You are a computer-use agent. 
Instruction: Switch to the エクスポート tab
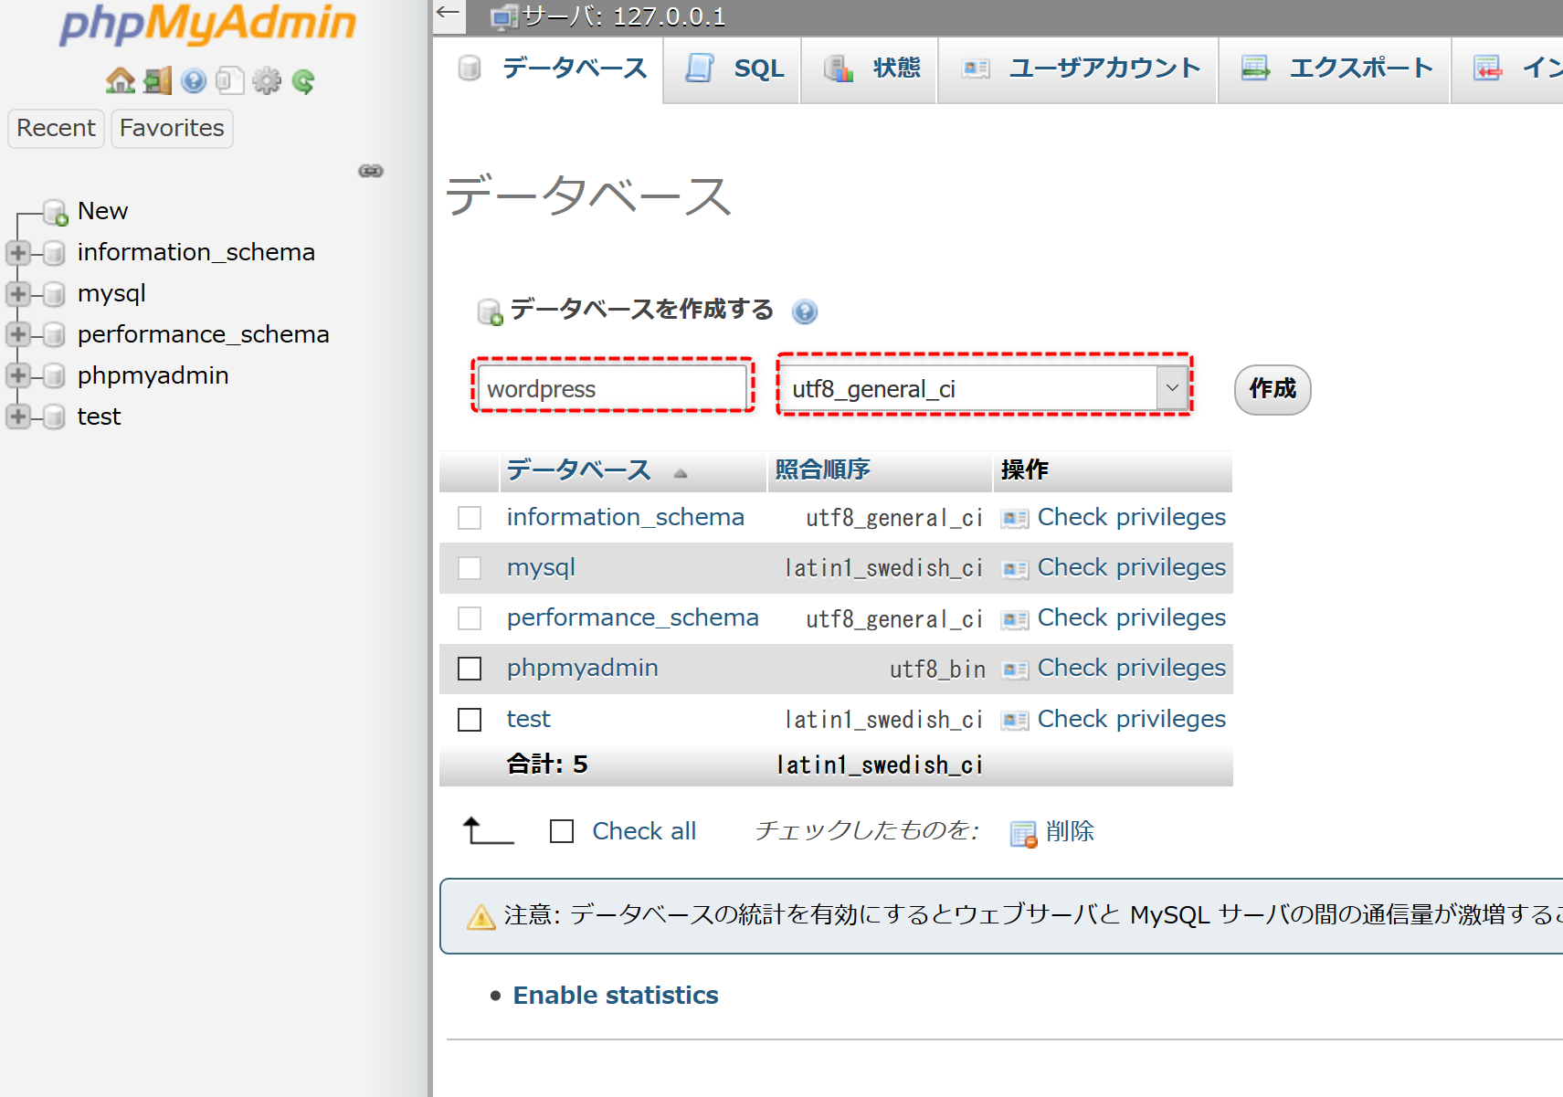point(1335,69)
